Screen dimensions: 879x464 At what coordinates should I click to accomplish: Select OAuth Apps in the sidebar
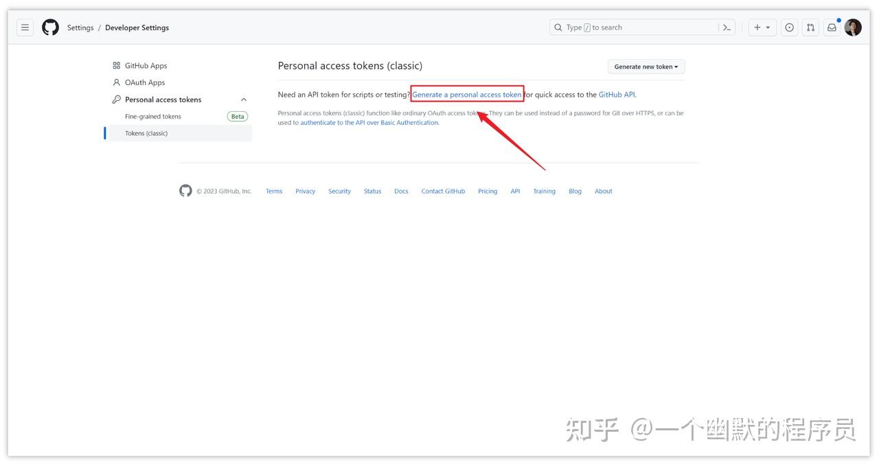pos(145,82)
